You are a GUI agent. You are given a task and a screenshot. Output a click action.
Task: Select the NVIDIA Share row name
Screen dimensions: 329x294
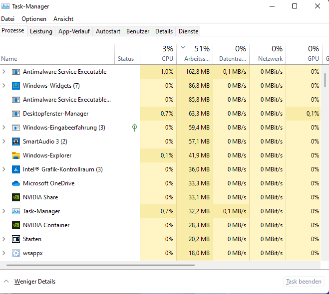(x=40, y=197)
